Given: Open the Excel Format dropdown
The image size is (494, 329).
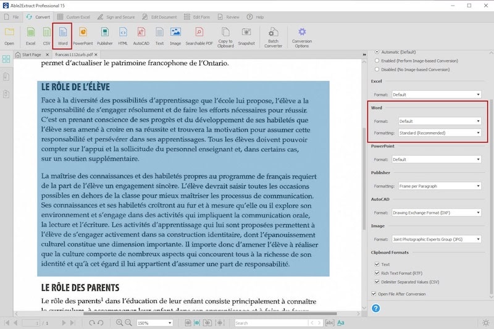Looking at the screenshot, I should tap(437, 94).
